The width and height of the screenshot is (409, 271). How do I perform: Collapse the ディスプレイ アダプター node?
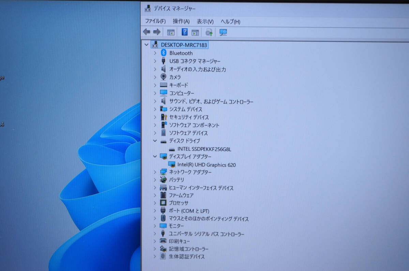click(x=155, y=156)
